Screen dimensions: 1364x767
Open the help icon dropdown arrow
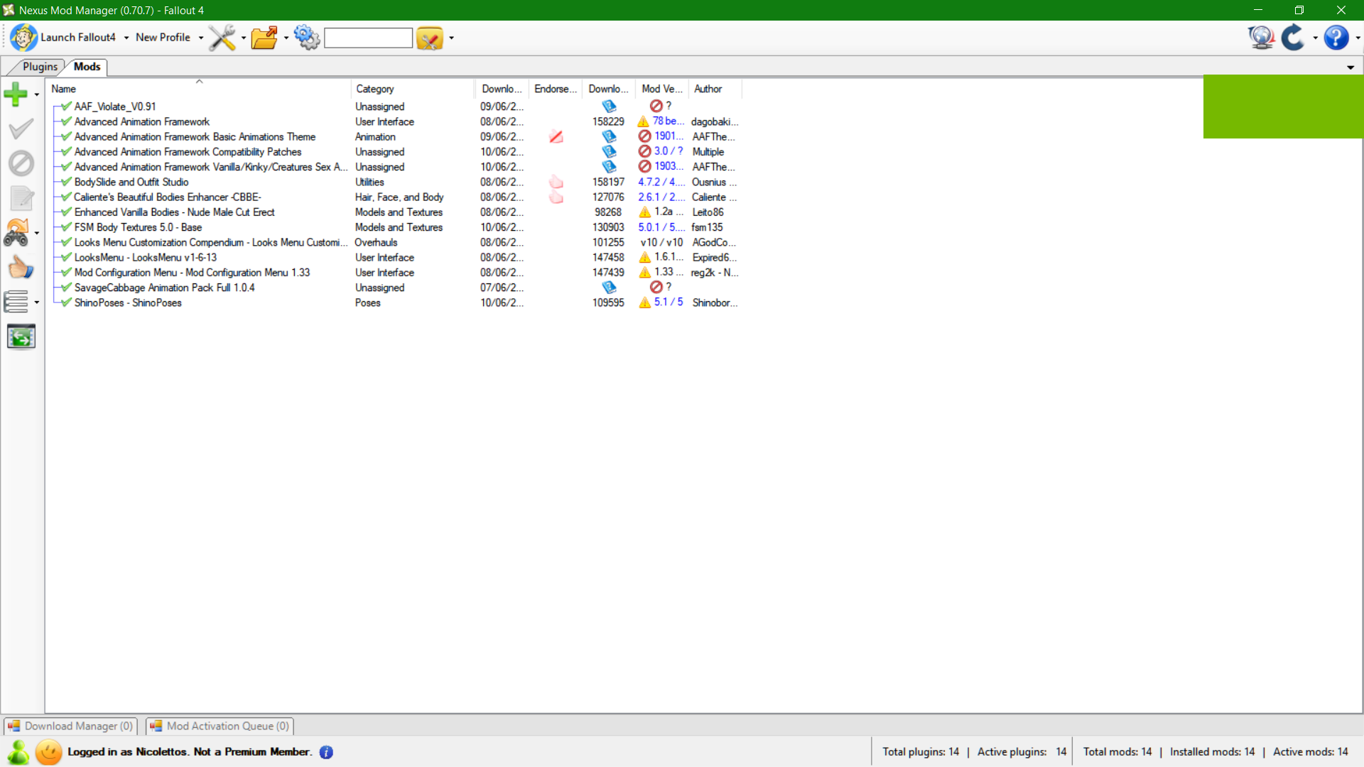point(1358,38)
